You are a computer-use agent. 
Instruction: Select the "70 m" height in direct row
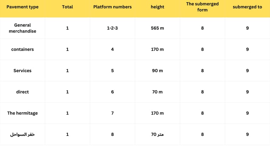pyautogui.click(x=157, y=92)
